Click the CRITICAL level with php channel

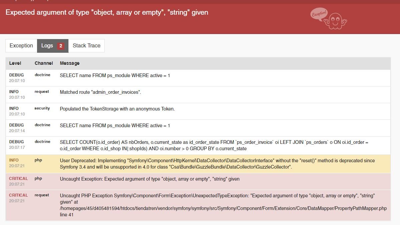pyautogui.click(x=18, y=179)
